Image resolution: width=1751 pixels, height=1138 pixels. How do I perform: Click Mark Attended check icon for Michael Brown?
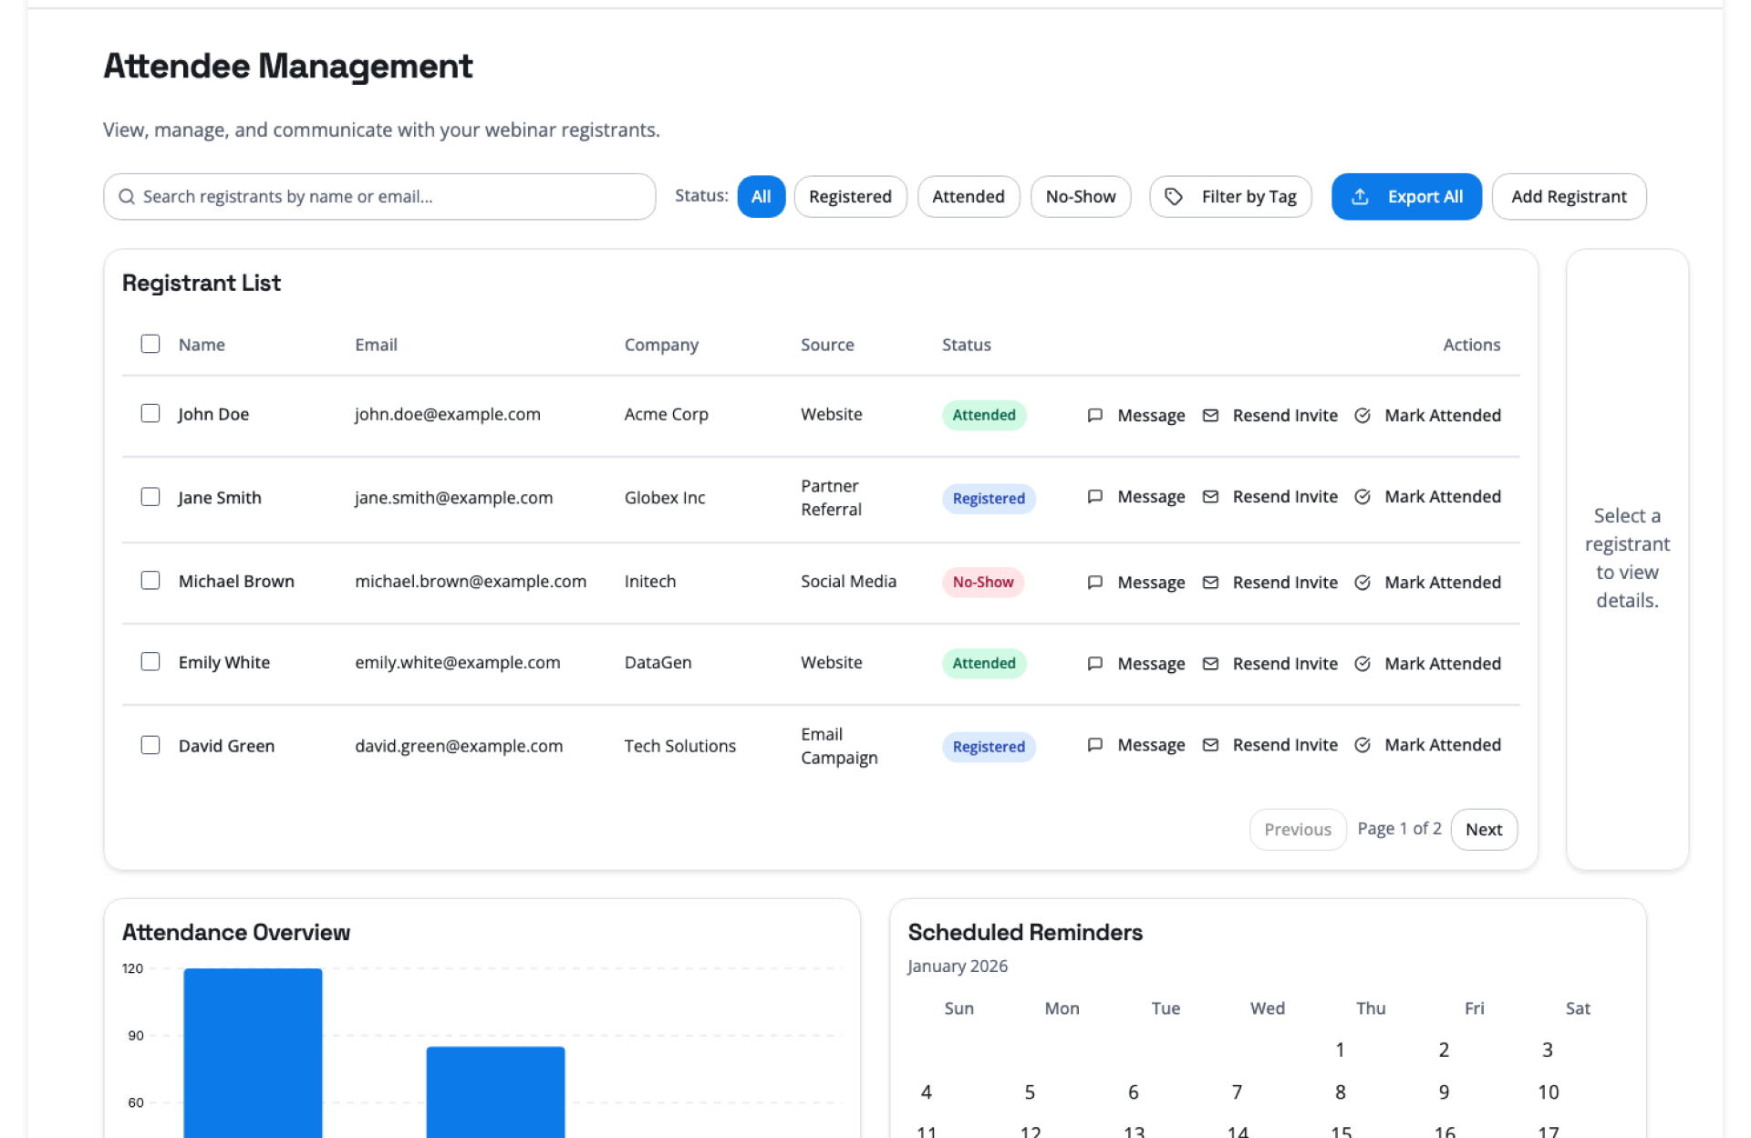(1362, 583)
